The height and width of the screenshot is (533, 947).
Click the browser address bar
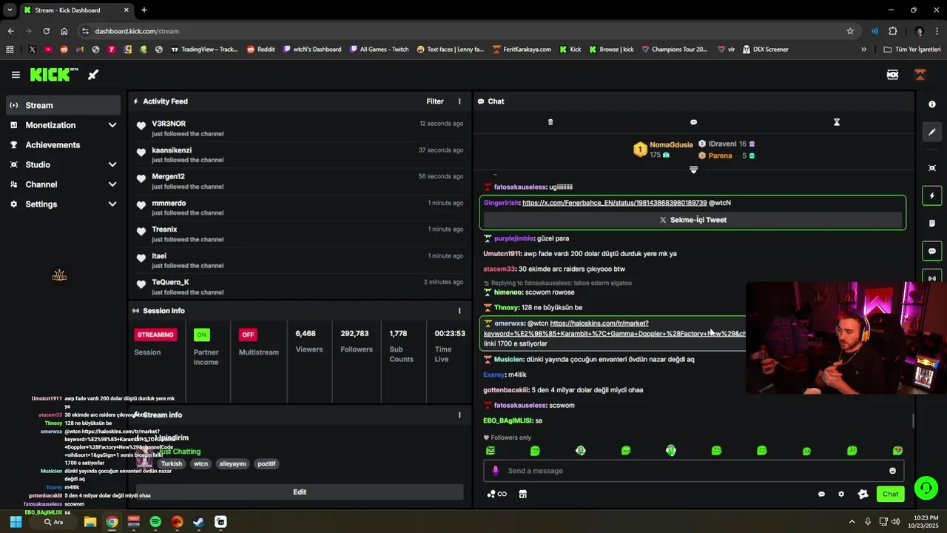click(x=466, y=31)
